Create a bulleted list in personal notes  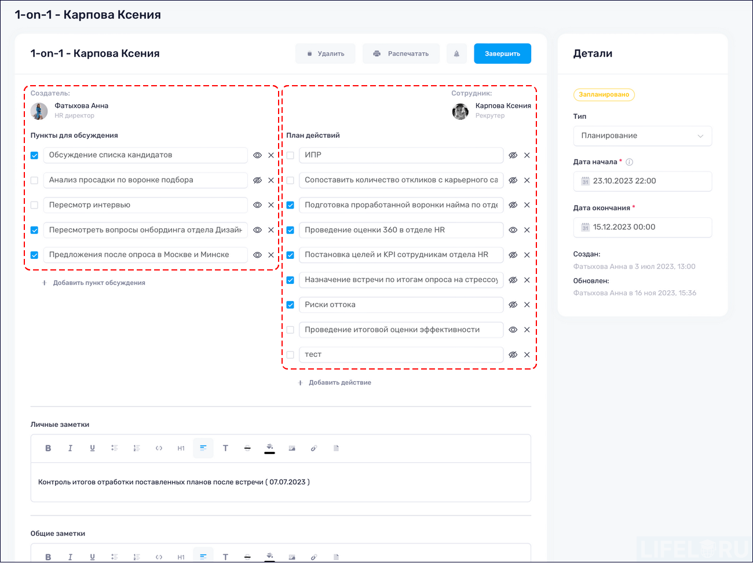115,448
